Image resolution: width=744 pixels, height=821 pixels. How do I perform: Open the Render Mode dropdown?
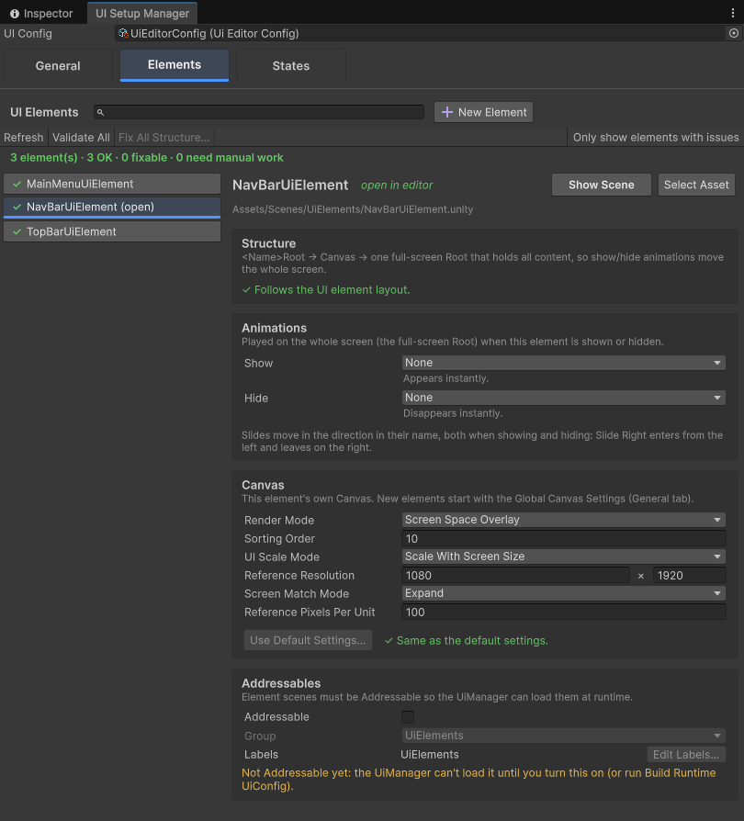(563, 520)
